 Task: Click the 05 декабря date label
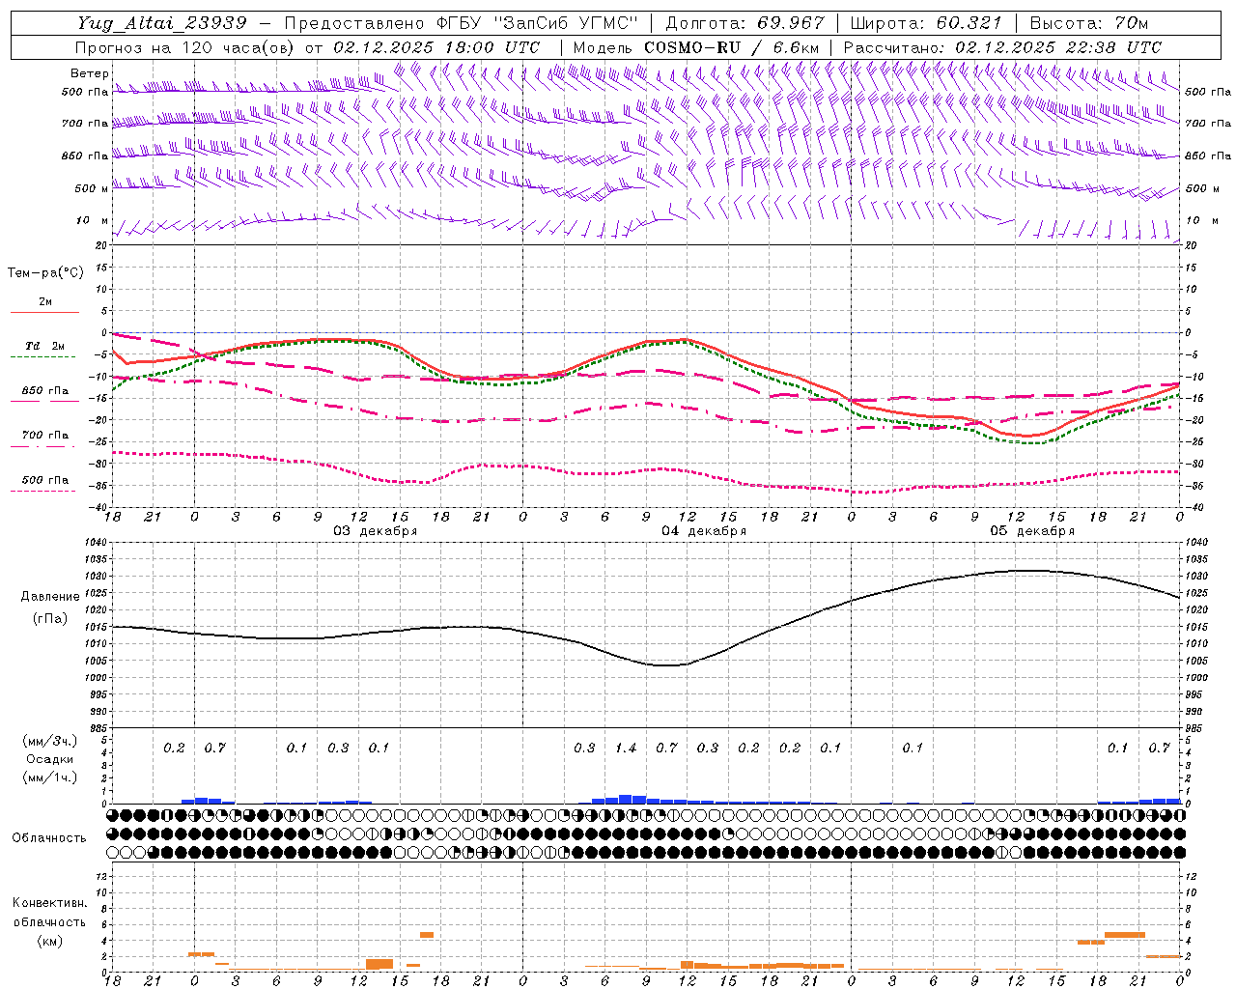coord(1032,531)
